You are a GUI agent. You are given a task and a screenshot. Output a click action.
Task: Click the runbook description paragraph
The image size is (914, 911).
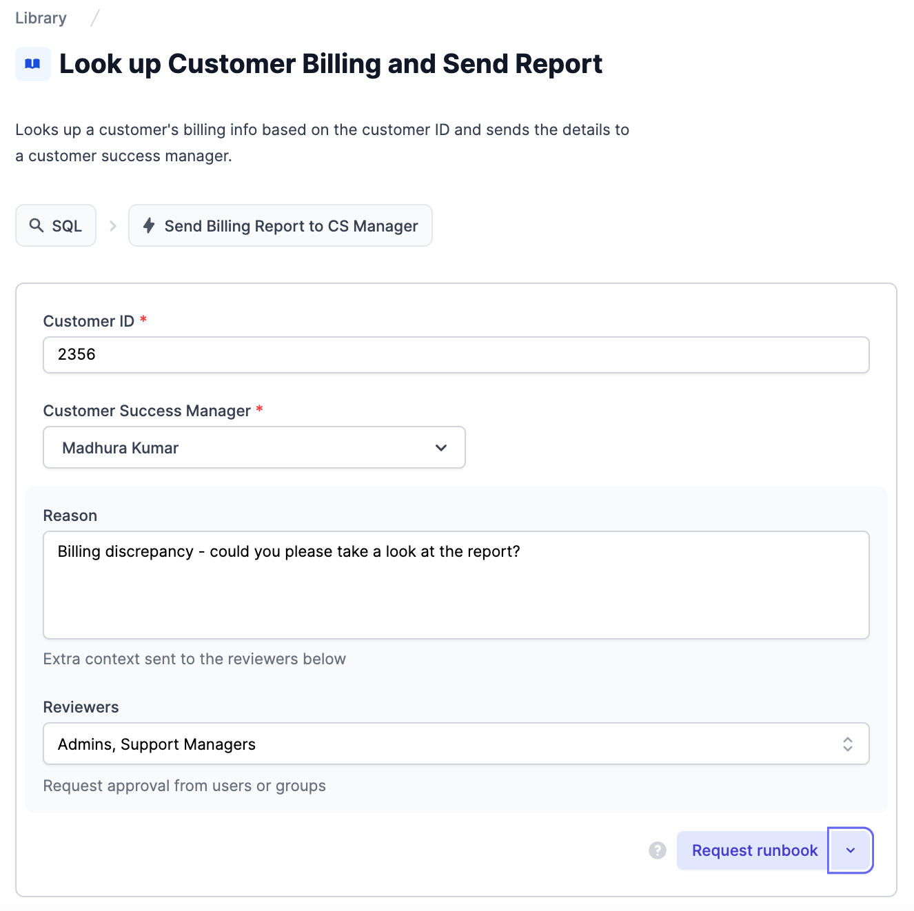[323, 143]
